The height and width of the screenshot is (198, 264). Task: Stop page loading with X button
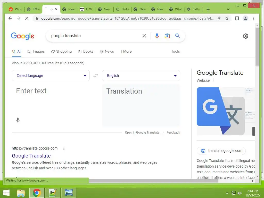tap(27, 18)
